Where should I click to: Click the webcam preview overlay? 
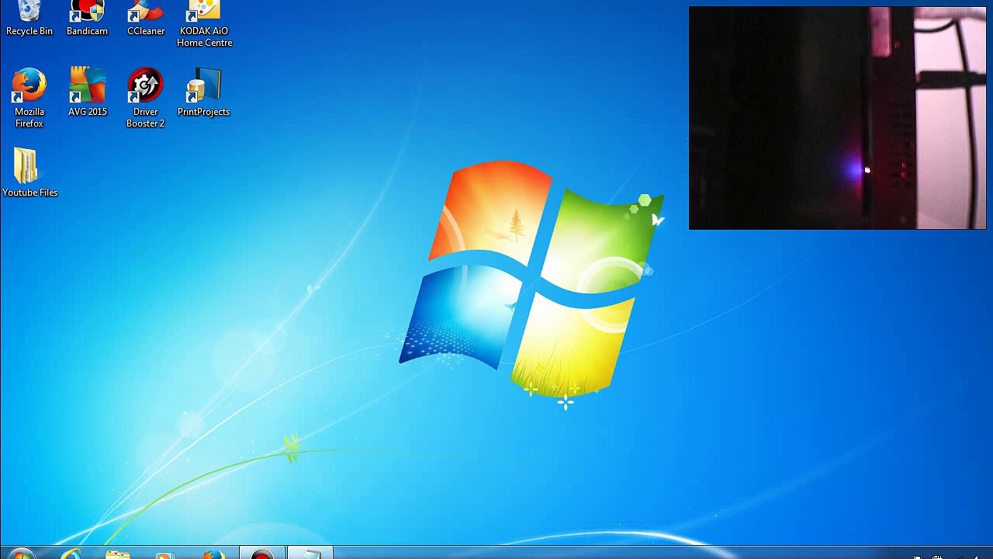(837, 118)
